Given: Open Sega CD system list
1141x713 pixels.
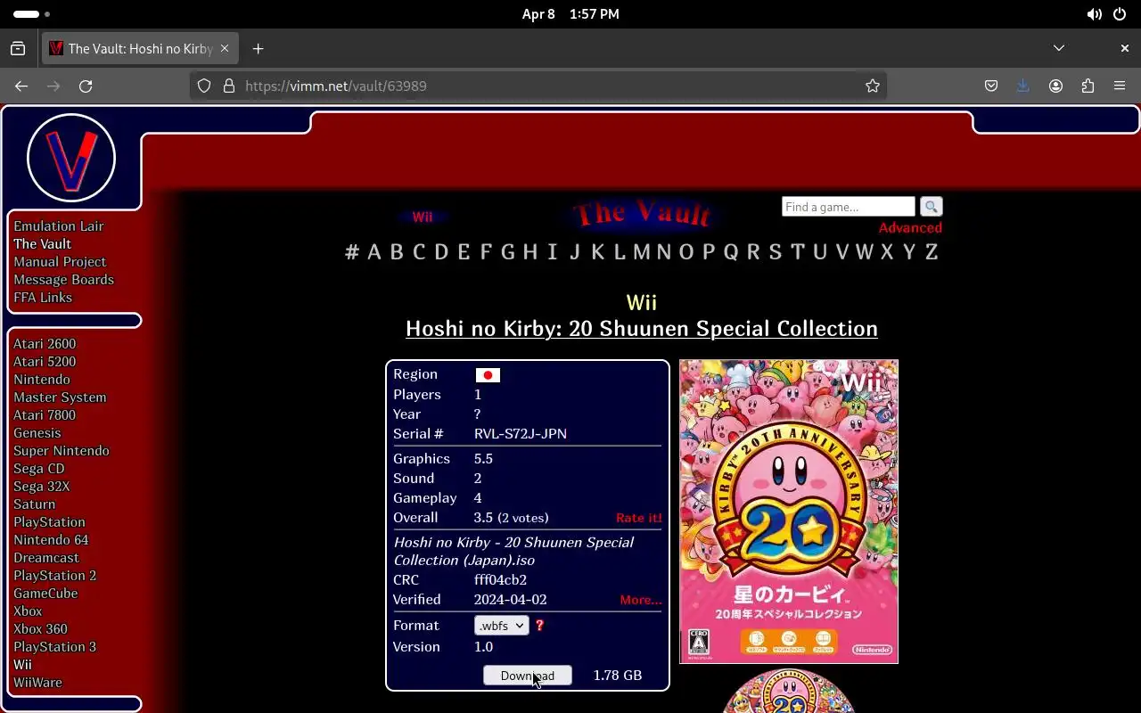Looking at the screenshot, I should click(39, 469).
